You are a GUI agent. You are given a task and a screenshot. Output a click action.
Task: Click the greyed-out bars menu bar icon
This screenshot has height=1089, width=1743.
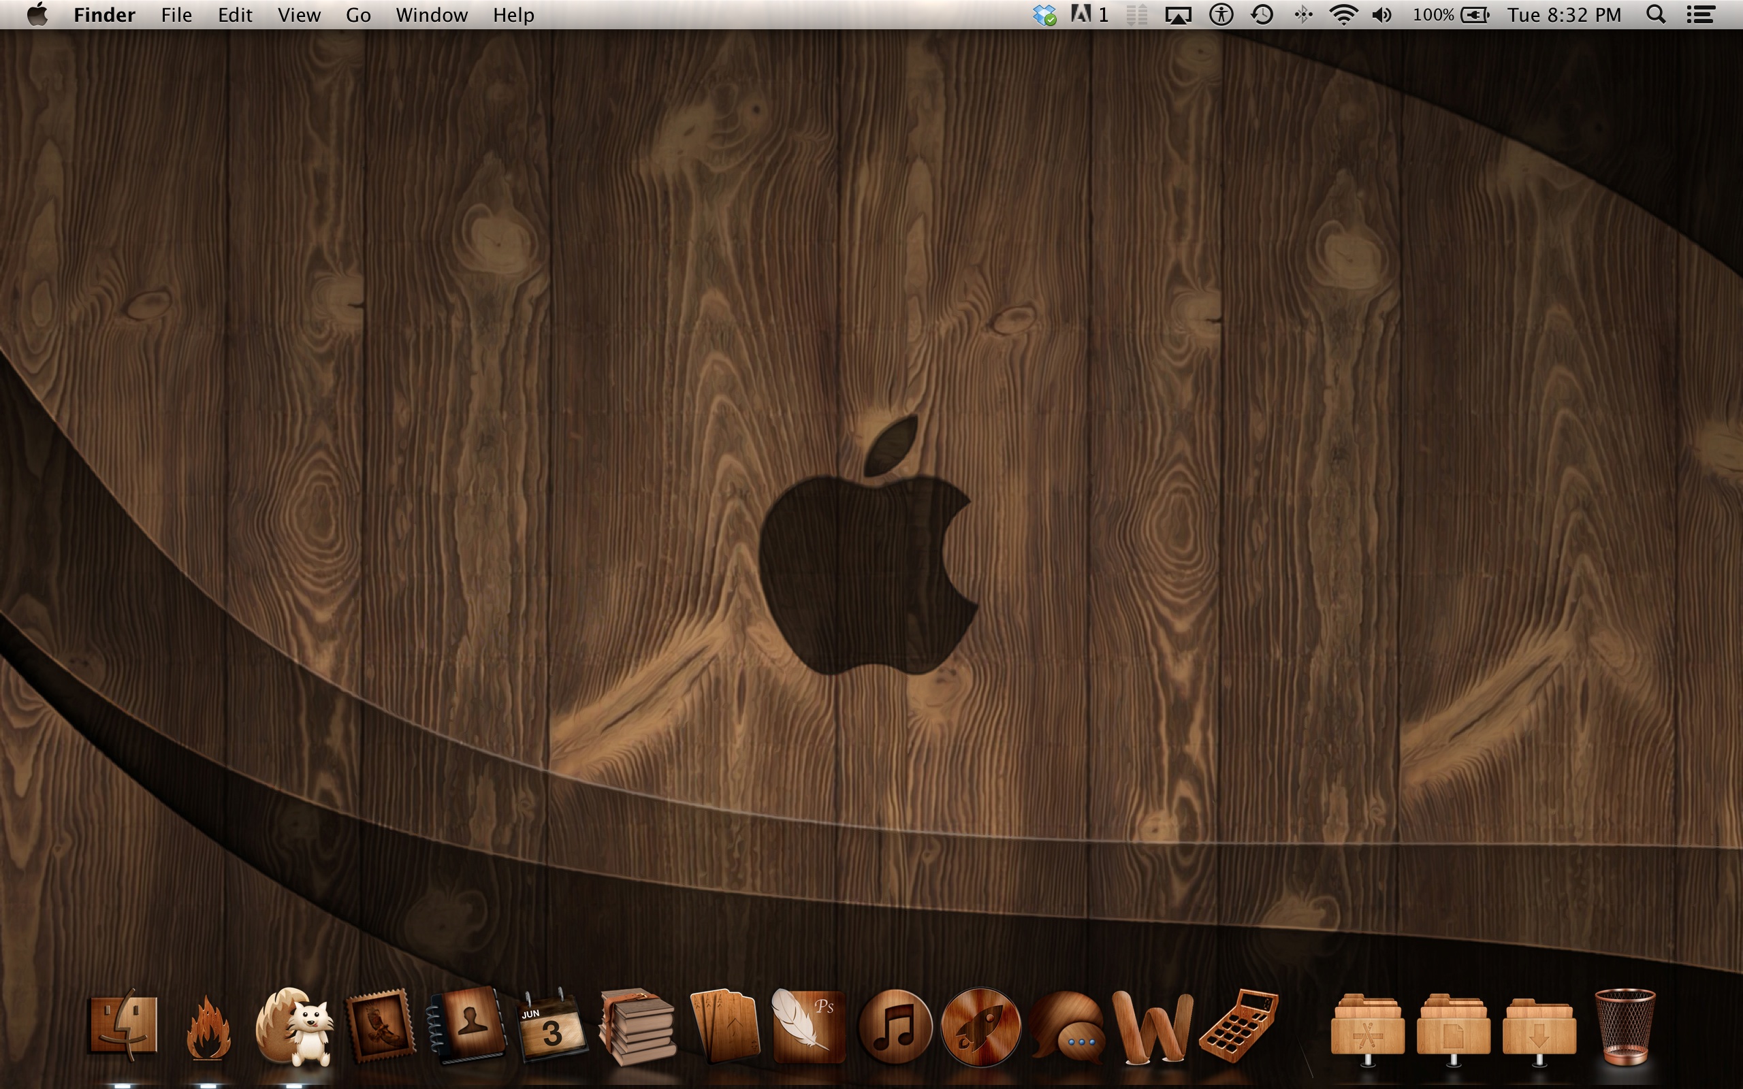pyautogui.click(x=1136, y=15)
